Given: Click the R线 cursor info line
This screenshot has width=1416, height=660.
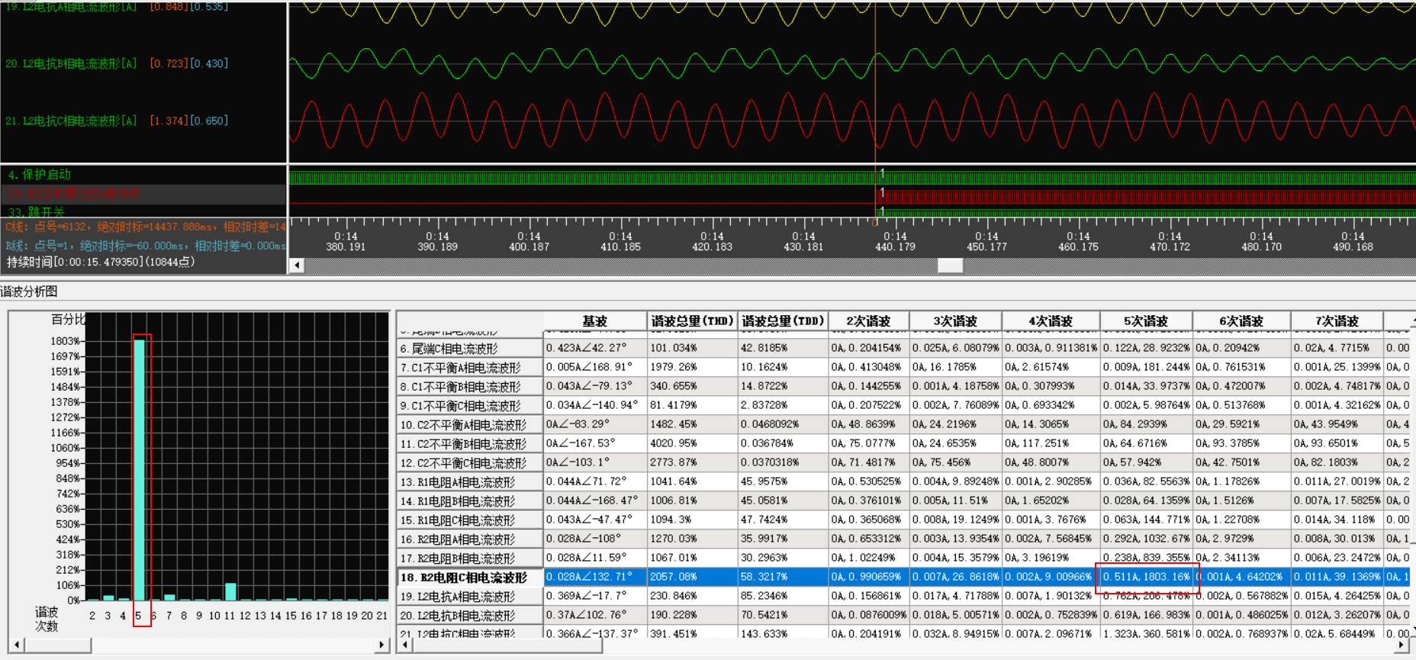Looking at the screenshot, I should [x=145, y=246].
